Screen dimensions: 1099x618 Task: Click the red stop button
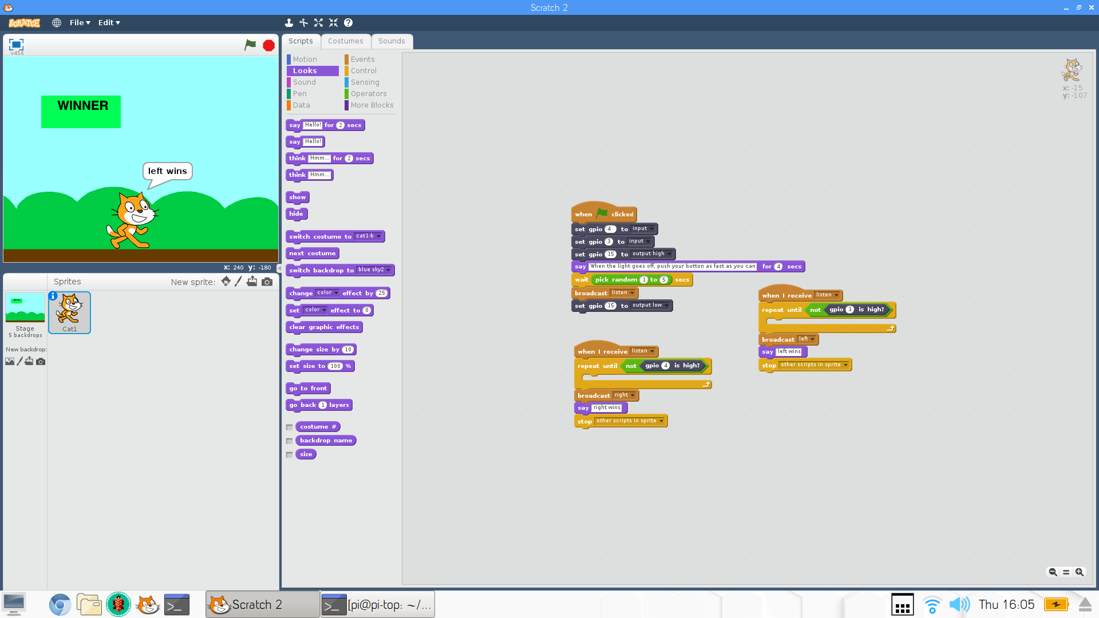tap(268, 45)
